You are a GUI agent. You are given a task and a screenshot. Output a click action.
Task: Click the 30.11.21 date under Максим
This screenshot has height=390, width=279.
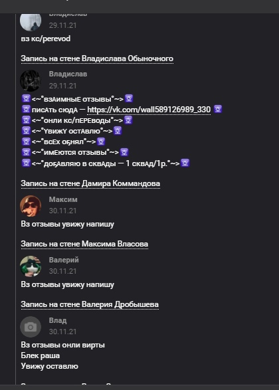[x=62, y=211]
